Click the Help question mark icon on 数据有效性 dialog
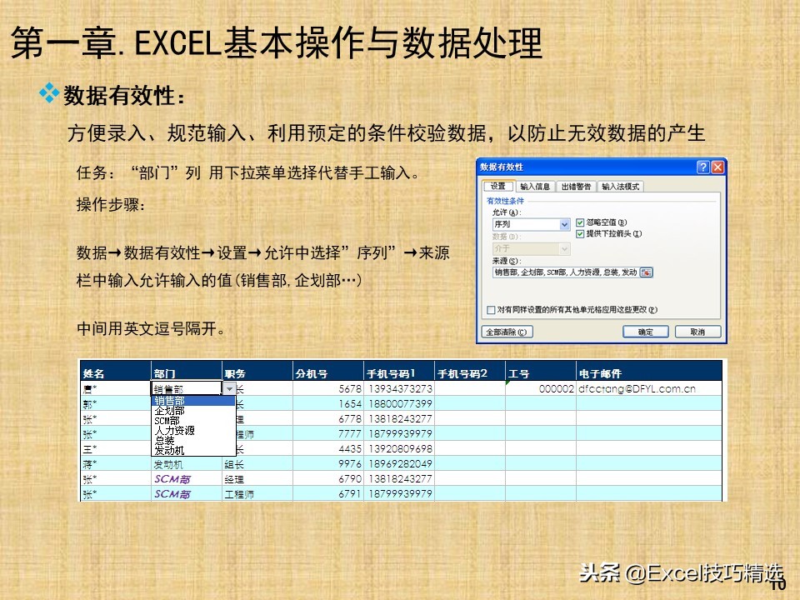 coord(702,167)
